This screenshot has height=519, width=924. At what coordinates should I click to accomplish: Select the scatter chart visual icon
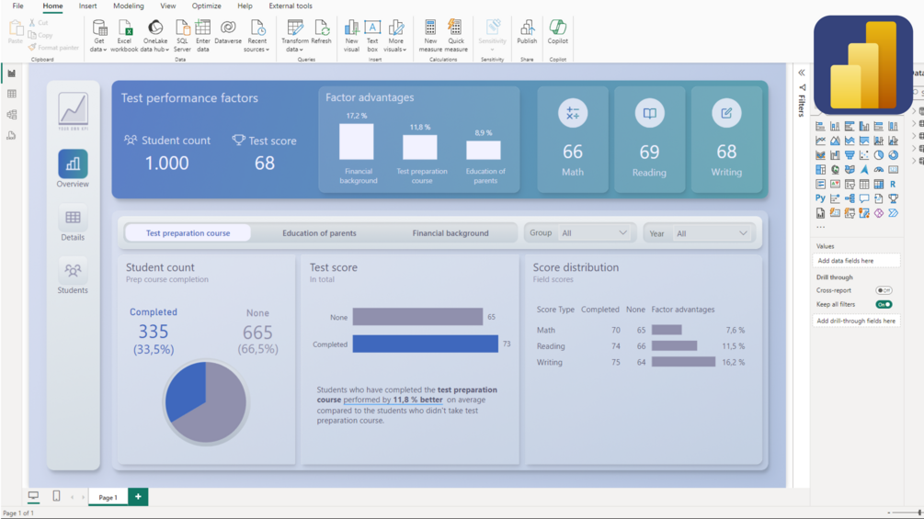(x=864, y=155)
